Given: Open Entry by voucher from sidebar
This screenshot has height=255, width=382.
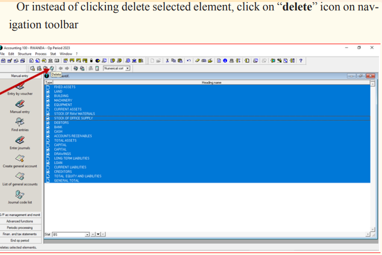Looking at the screenshot, I should 20,89.
